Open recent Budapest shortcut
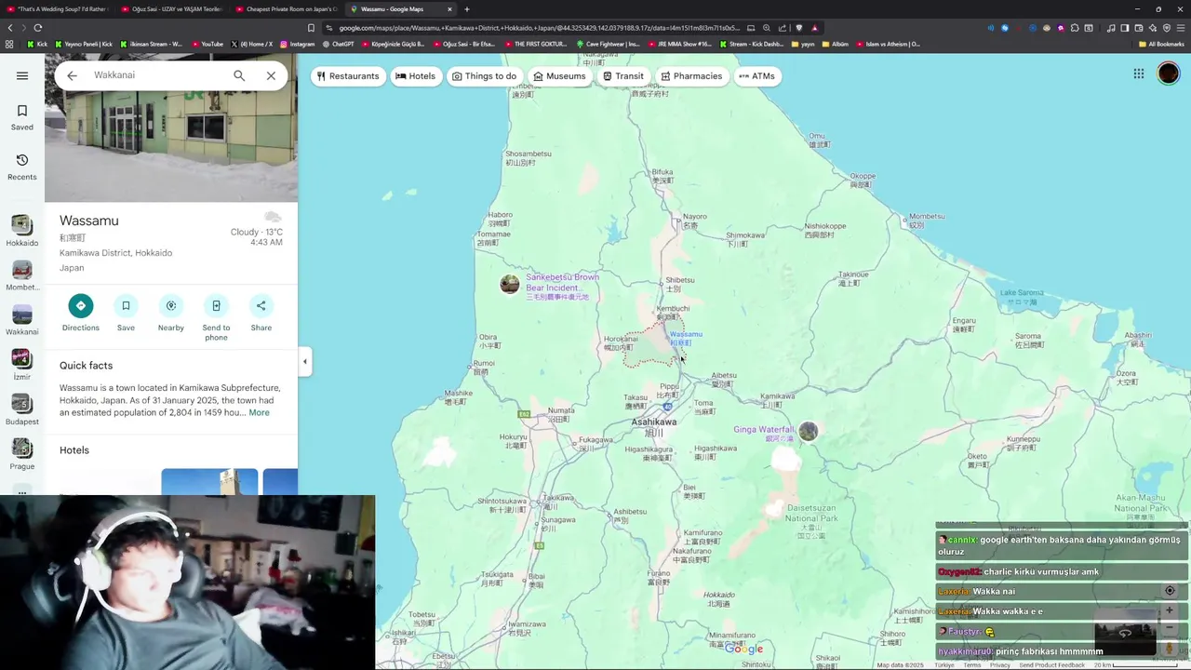 22,409
